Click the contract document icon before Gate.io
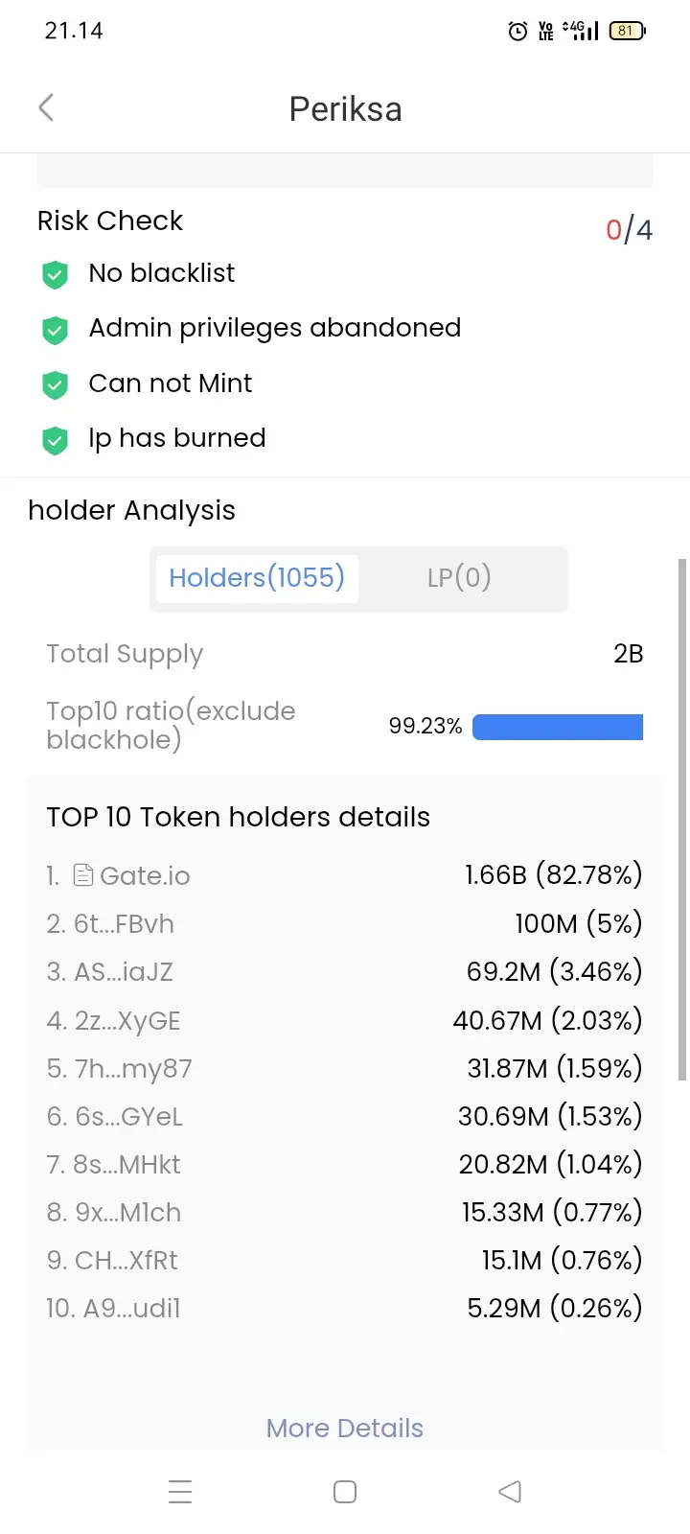Image resolution: width=690 pixels, height=1534 pixels. click(83, 874)
